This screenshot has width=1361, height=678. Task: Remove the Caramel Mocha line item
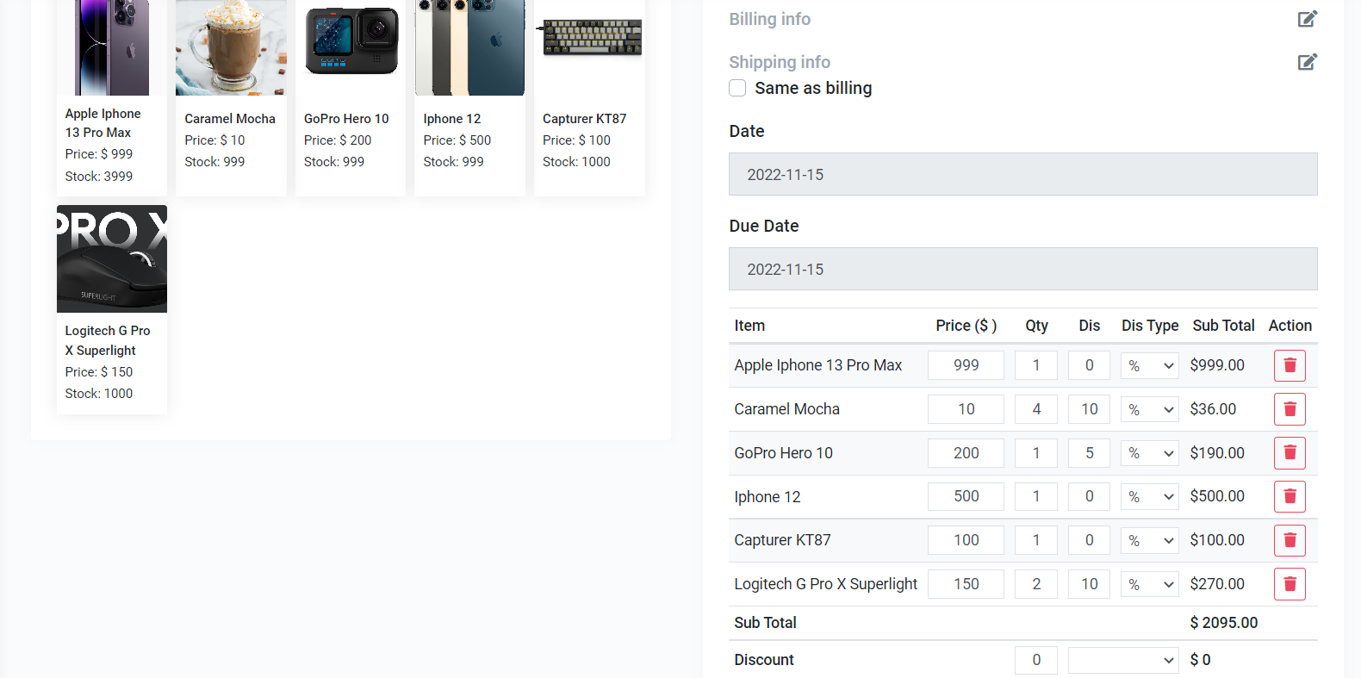tap(1290, 409)
